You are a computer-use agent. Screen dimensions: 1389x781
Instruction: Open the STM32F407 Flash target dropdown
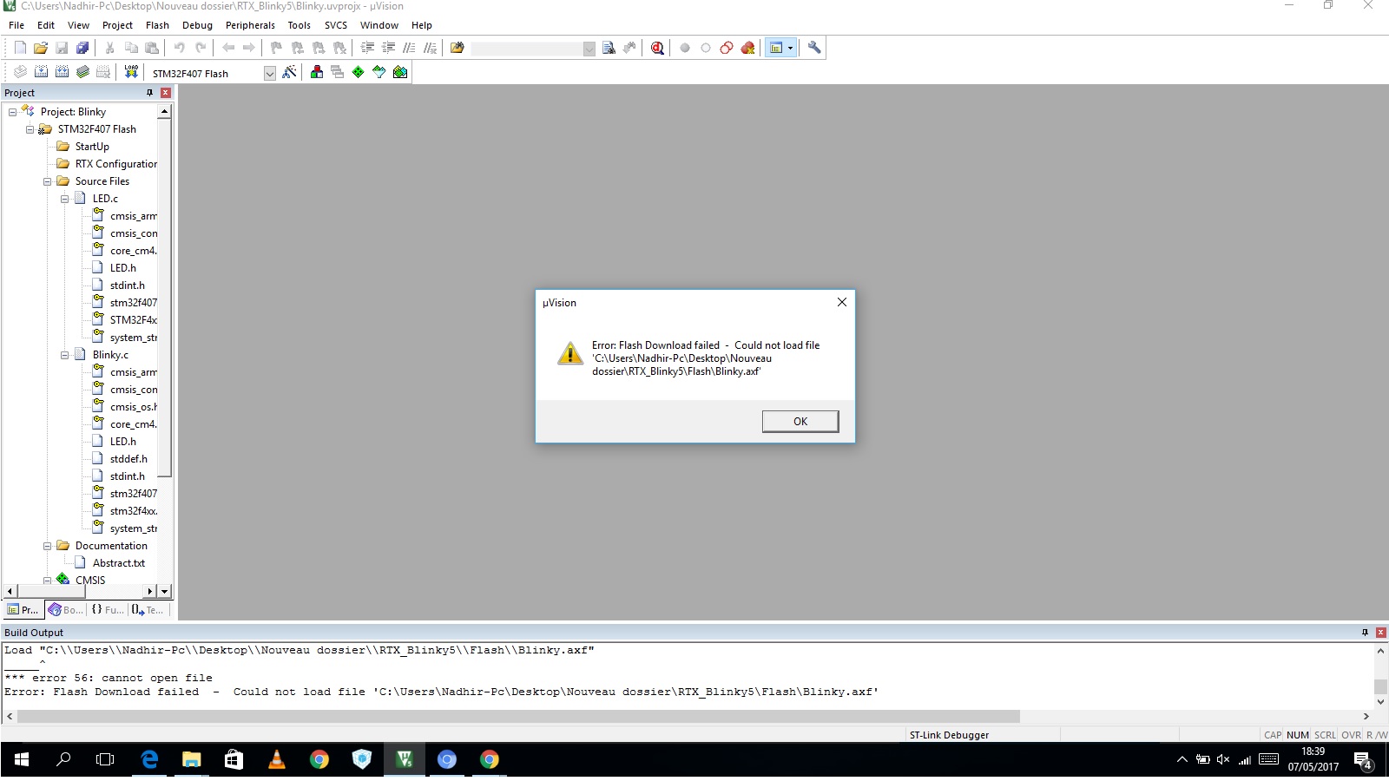[x=269, y=74]
